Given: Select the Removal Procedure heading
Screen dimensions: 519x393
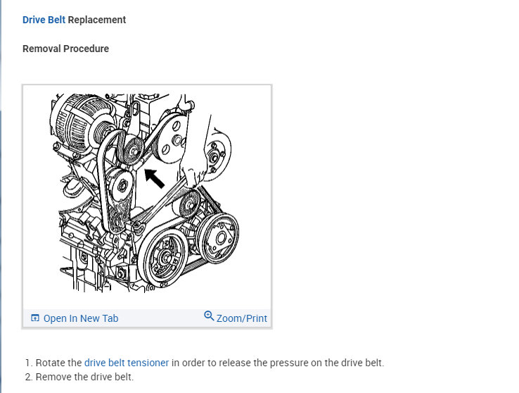Looking at the screenshot, I should click(65, 49).
